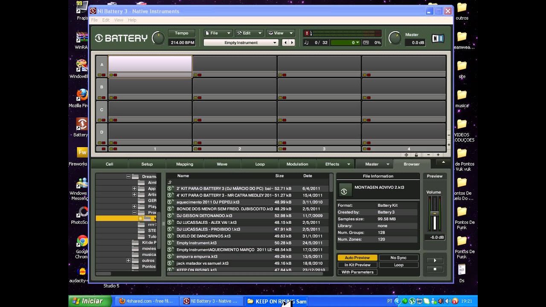
Task: Expand the outros folder in tree
Action: (x=128, y=261)
